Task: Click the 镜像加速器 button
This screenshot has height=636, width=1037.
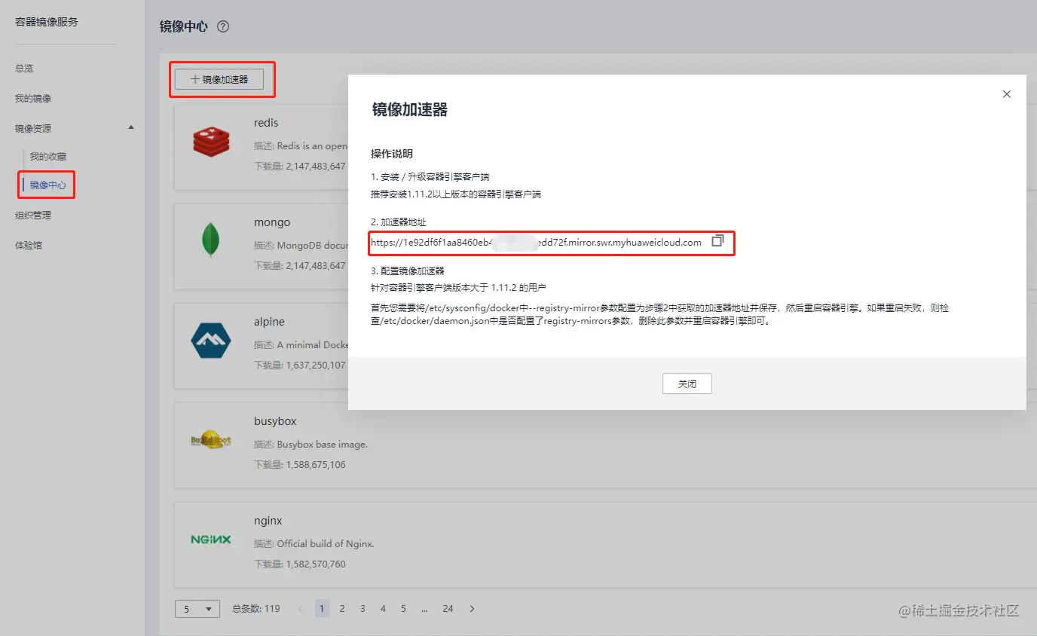Action: pos(219,79)
